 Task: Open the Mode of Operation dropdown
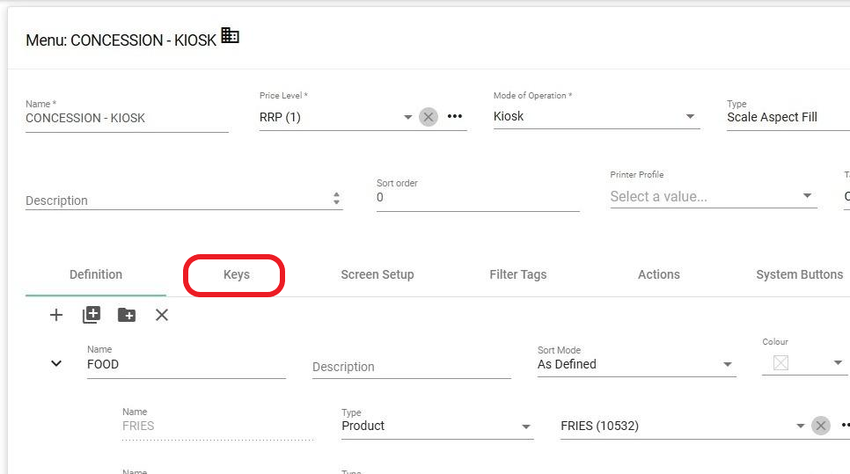690,117
